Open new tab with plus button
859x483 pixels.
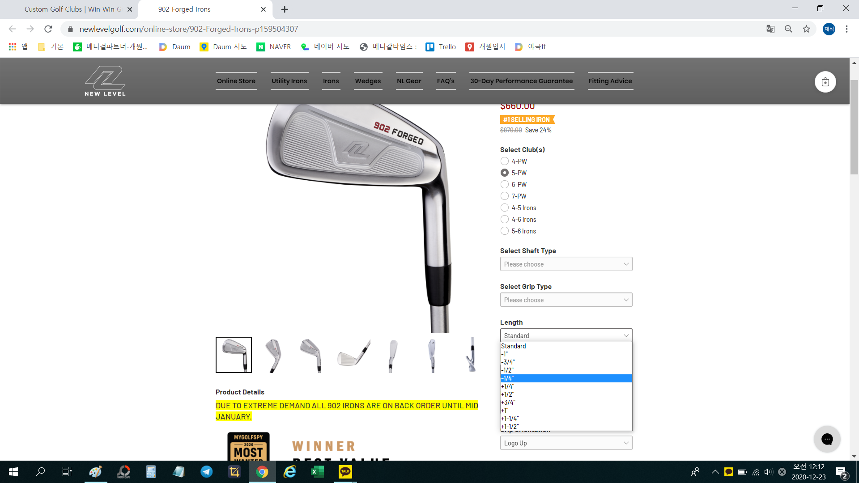point(285,9)
